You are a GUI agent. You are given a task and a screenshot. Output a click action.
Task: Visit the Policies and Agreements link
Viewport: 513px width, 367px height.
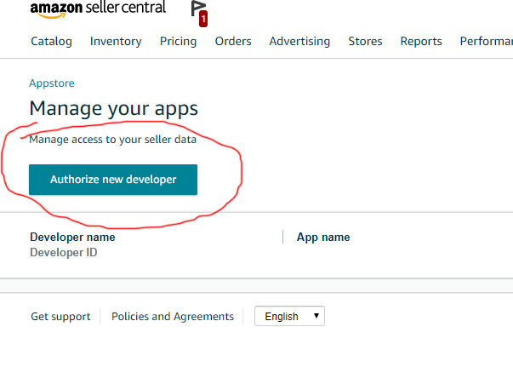click(x=173, y=316)
